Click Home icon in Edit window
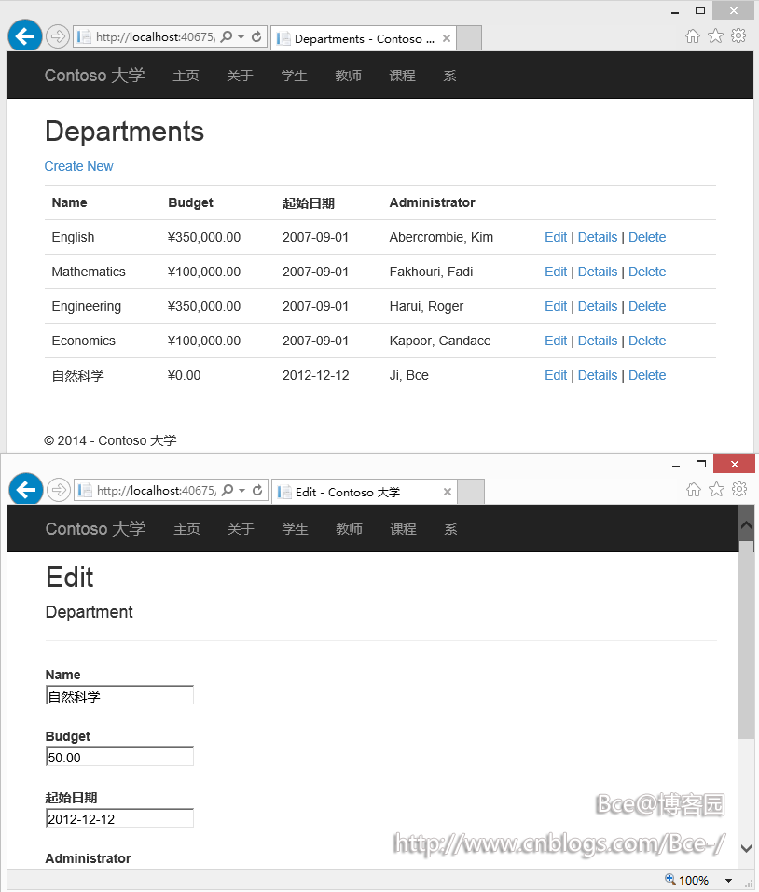The height and width of the screenshot is (892, 759). point(694,490)
